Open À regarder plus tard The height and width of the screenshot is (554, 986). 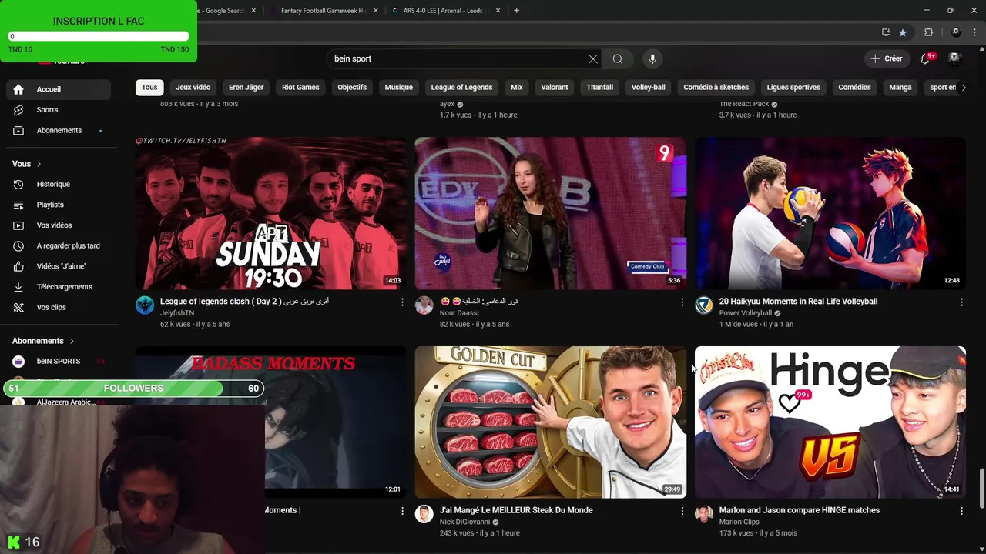coord(59,246)
